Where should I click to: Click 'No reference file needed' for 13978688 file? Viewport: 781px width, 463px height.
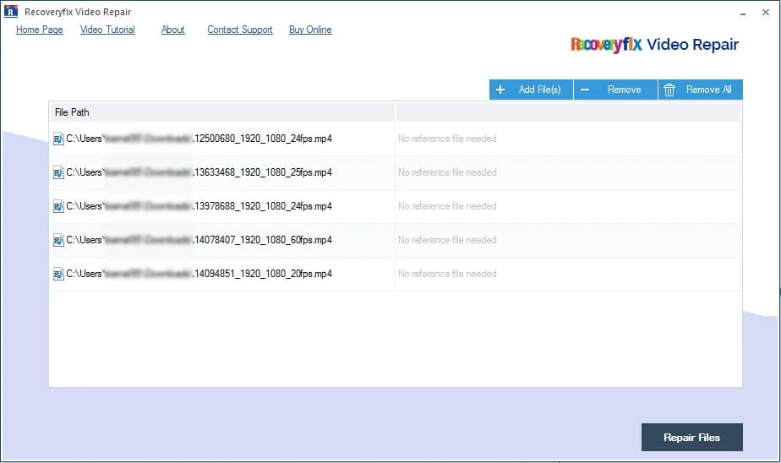point(447,206)
